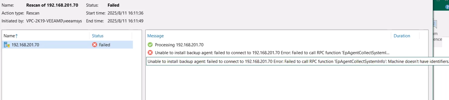The width and height of the screenshot is (449, 100).
Task: Click the initiator VPC-2K19-VEEAM0\veeamsys text
Action: click(54, 21)
